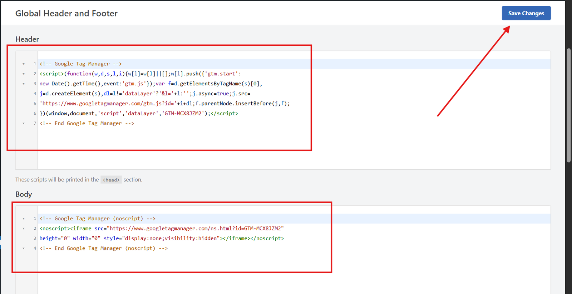Click Header line 1 Google Tag Manager comment

[x=81, y=64]
